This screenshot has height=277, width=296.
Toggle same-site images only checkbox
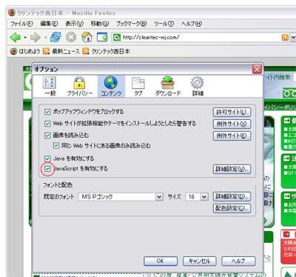click(x=56, y=145)
